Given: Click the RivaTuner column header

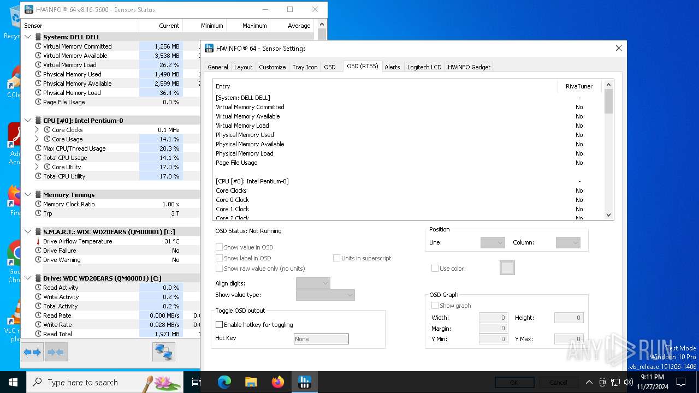Looking at the screenshot, I should click(x=579, y=86).
